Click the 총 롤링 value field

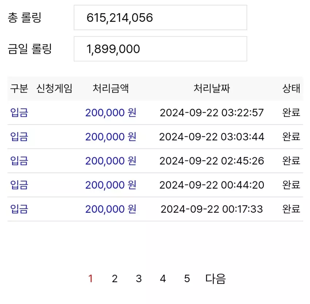(160, 18)
